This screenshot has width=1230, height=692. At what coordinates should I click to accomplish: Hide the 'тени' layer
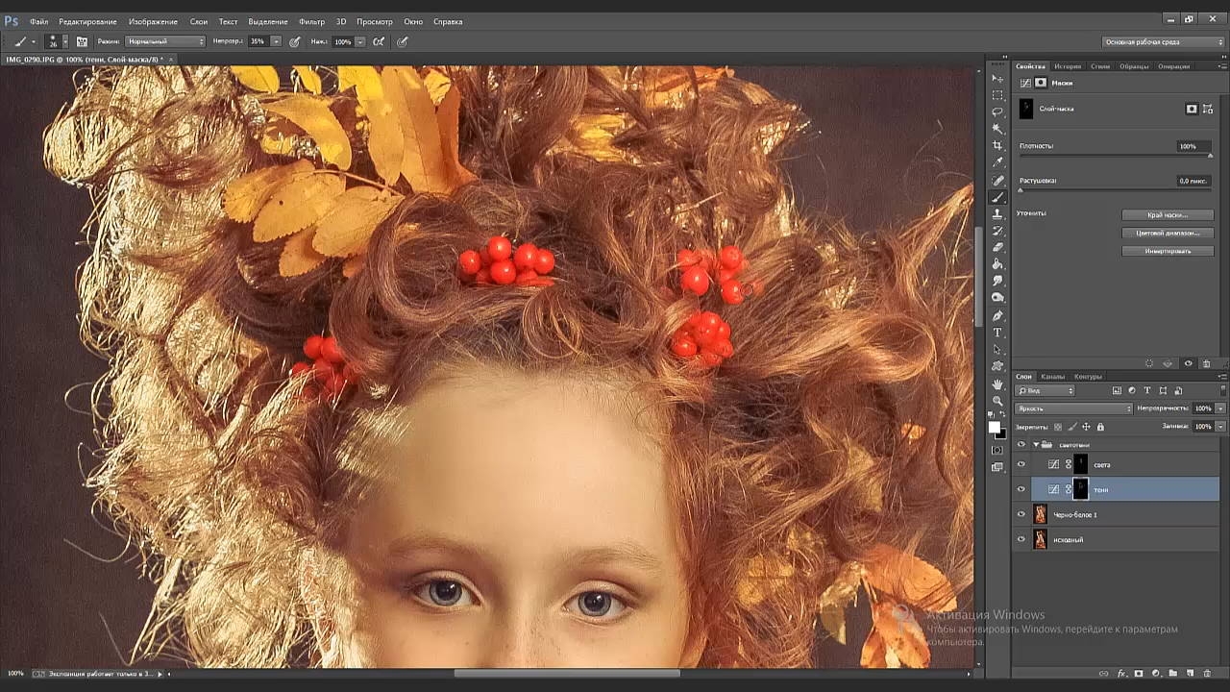1021,489
